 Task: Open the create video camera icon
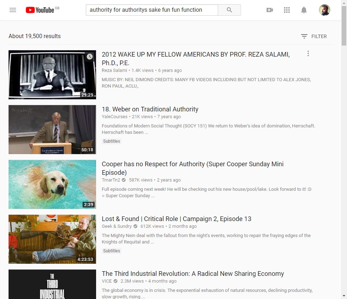[269, 10]
